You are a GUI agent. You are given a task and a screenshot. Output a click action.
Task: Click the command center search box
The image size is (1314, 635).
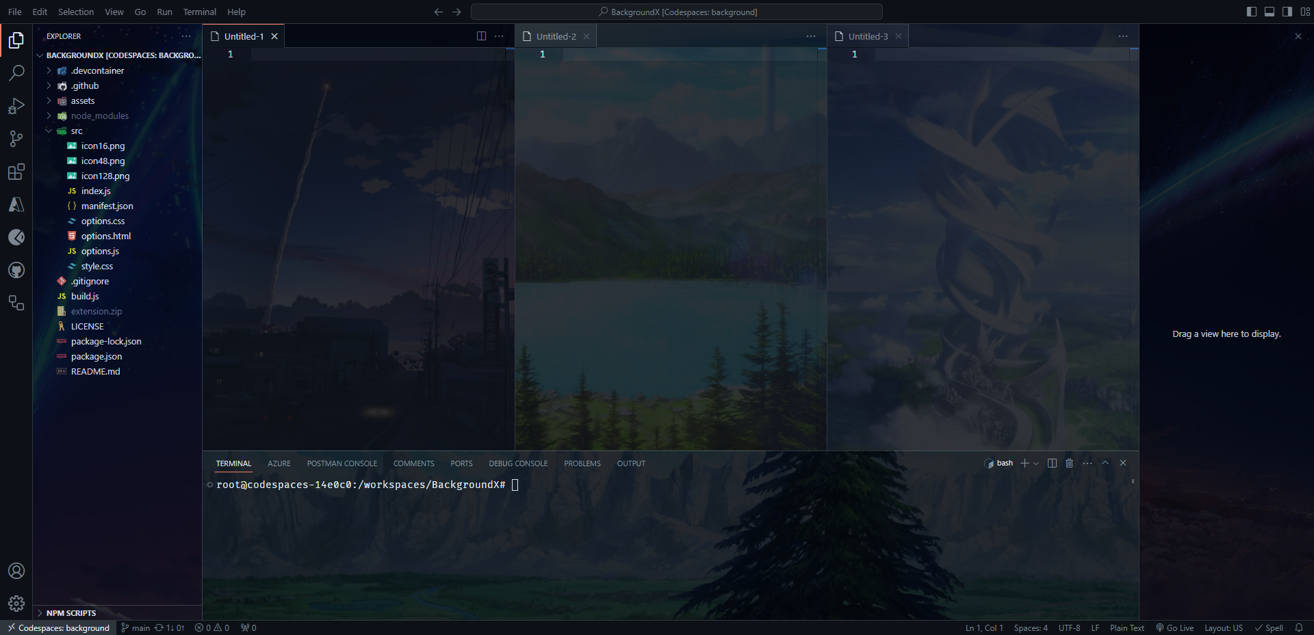point(677,12)
